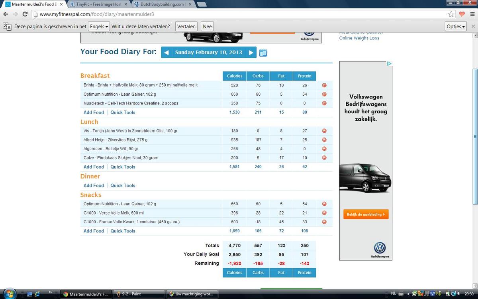Open the calendar date picker icon

tap(263, 53)
